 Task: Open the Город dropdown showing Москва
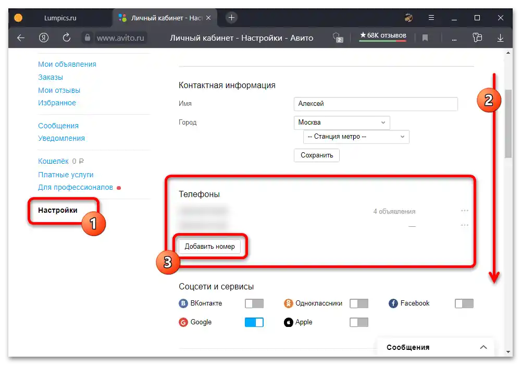[x=342, y=123]
